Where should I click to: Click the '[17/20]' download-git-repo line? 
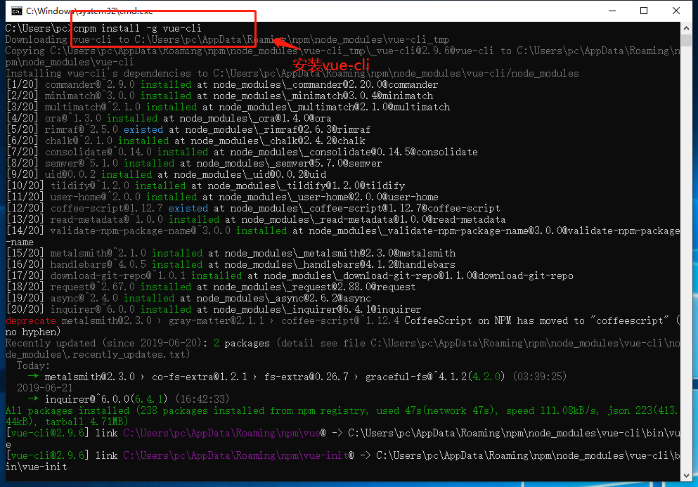[290, 276]
